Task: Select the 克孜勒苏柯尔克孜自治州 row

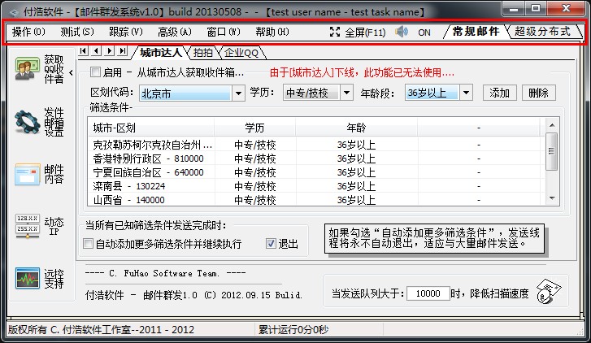Action: point(316,145)
